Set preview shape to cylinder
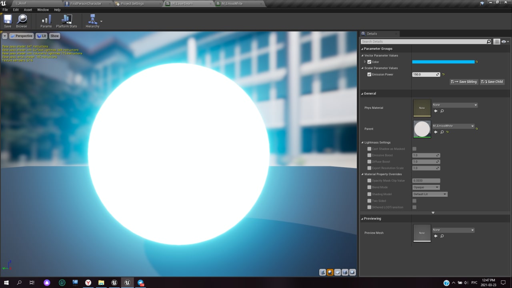Screen dimensions: 512x288 (322, 272)
